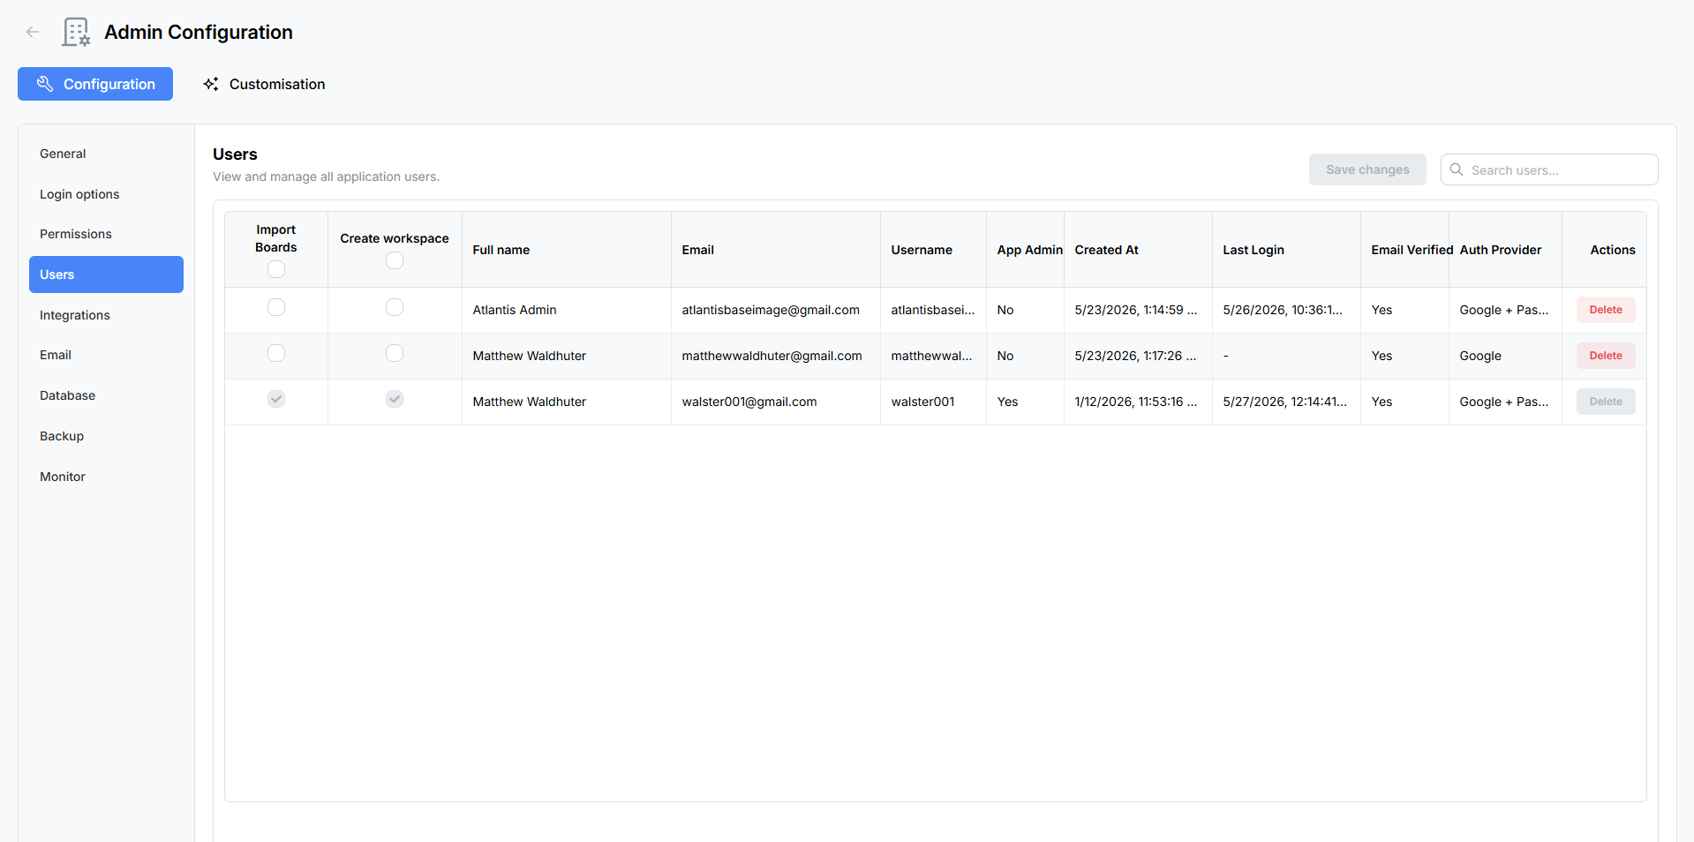The image size is (1694, 842).
Task: Click the back arrow icon
Action: tap(33, 32)
